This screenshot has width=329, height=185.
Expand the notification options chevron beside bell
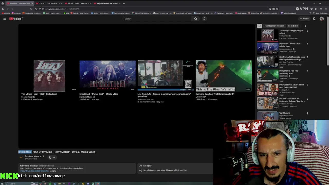pyautogui.click(x=54, y=157)
